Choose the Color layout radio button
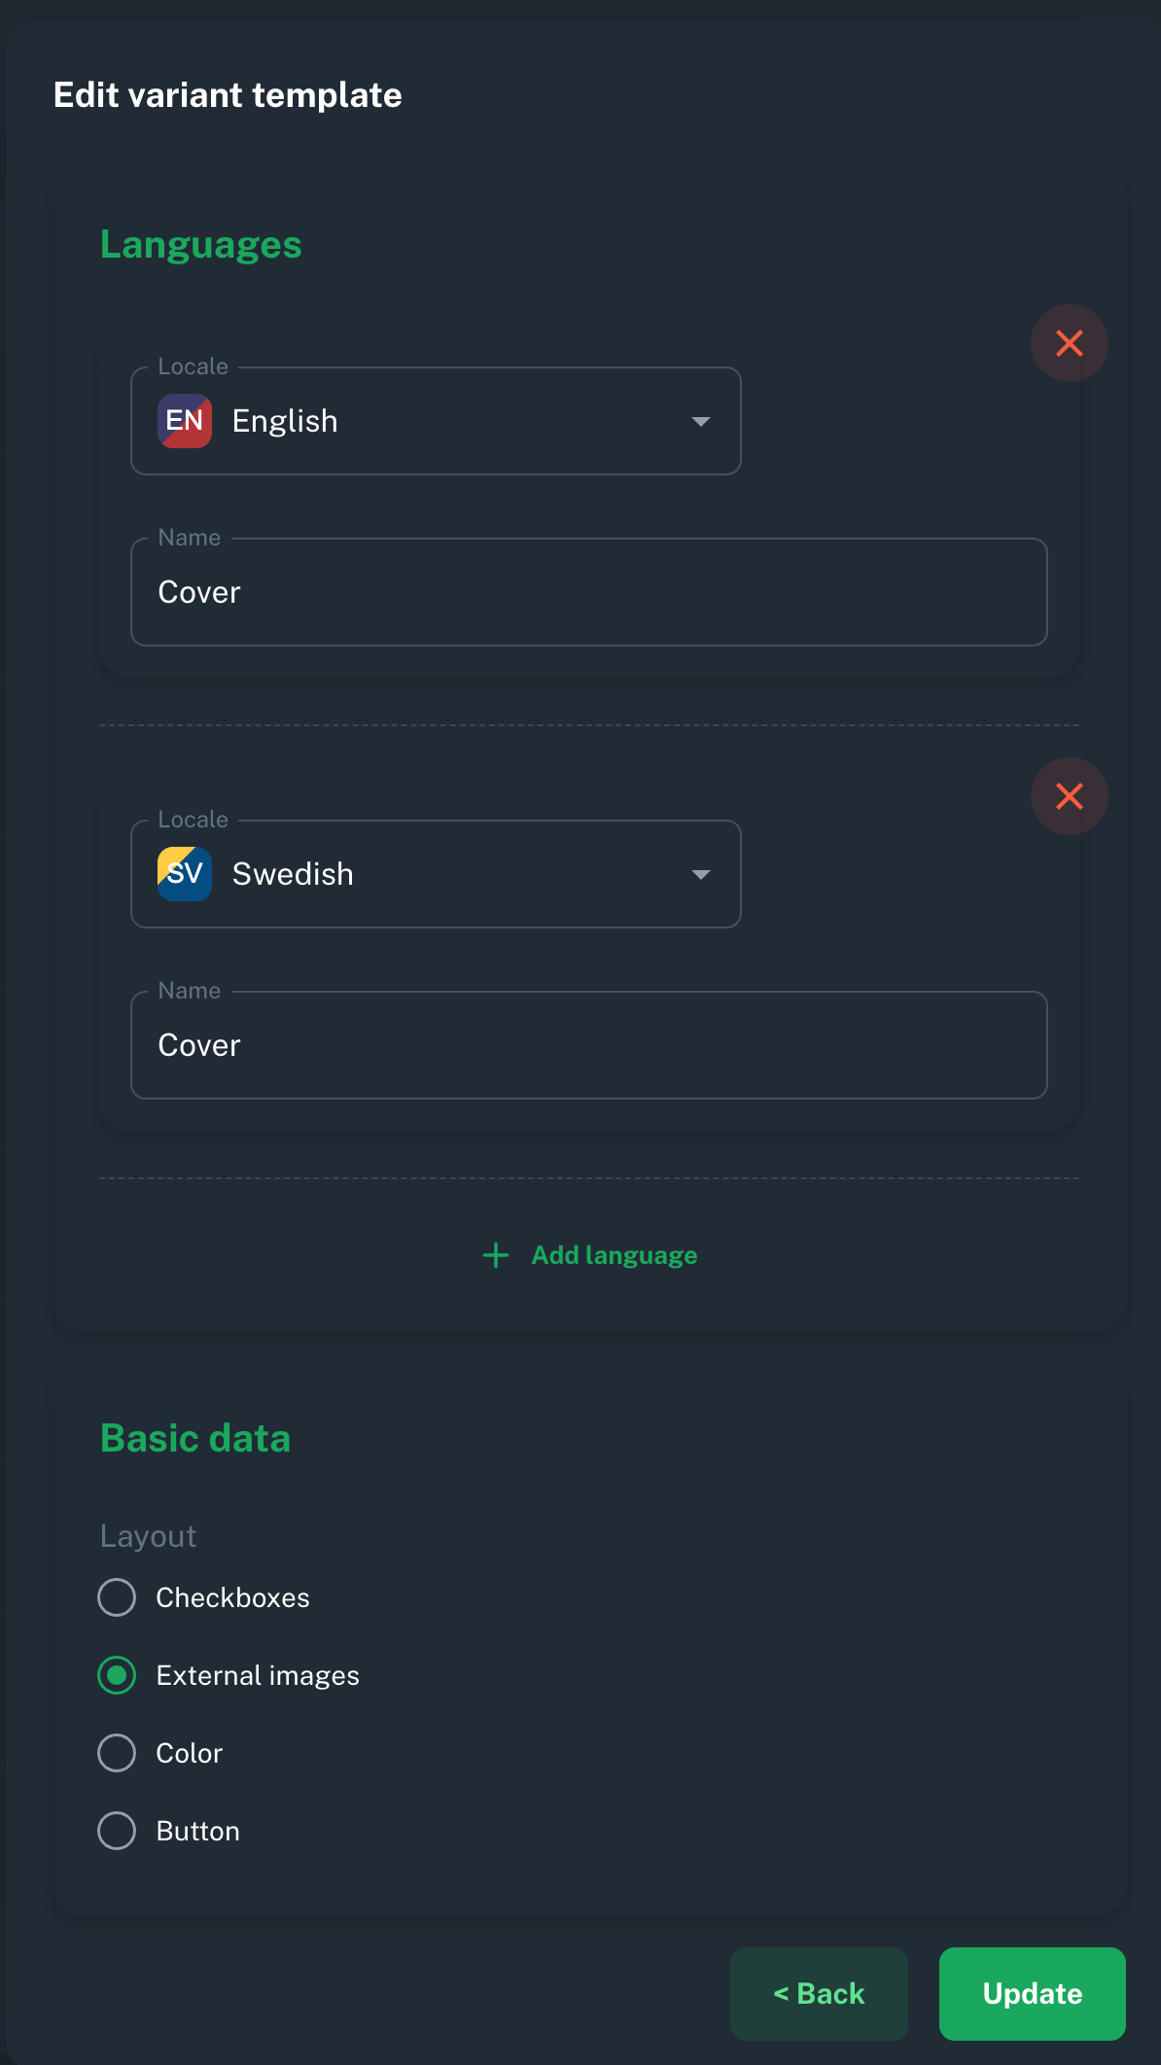 [x=117, y=1753]
